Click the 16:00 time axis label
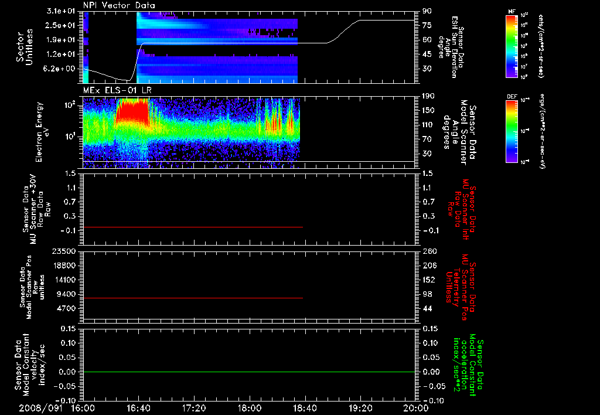 pyautogui.click(x=83, y=408)
